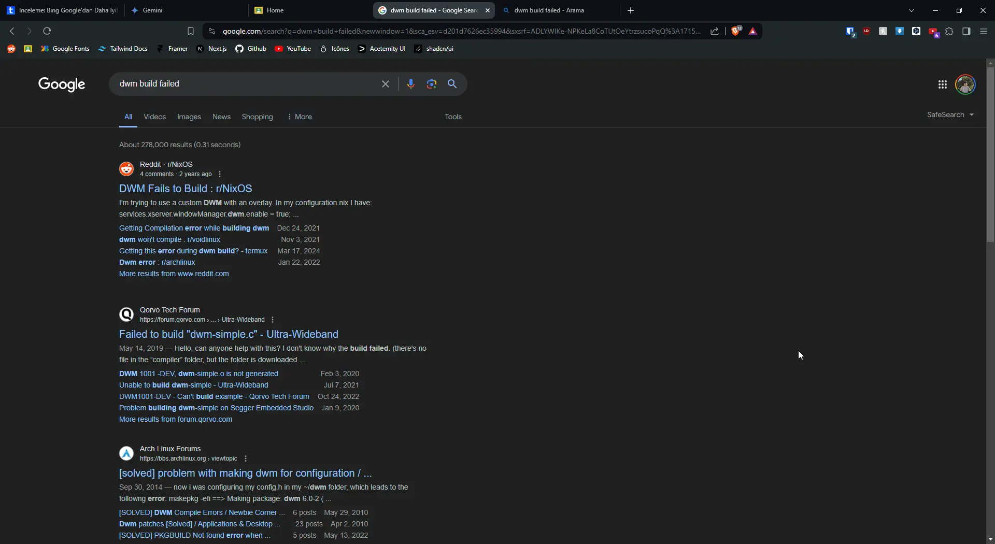This screenshot has width=995, height=544.
Task: Click the blue download arrow extension icon
Action: point(900,31)
